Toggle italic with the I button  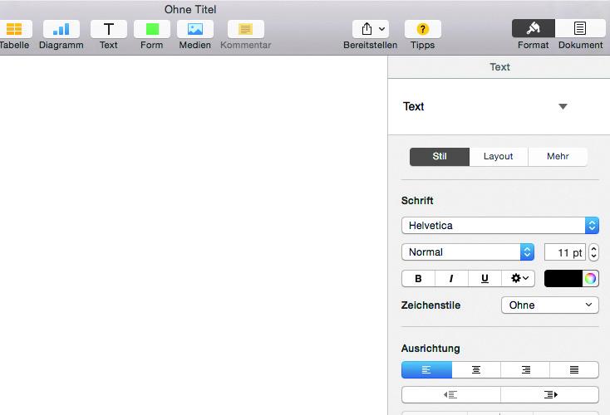[x=451, y=279]
